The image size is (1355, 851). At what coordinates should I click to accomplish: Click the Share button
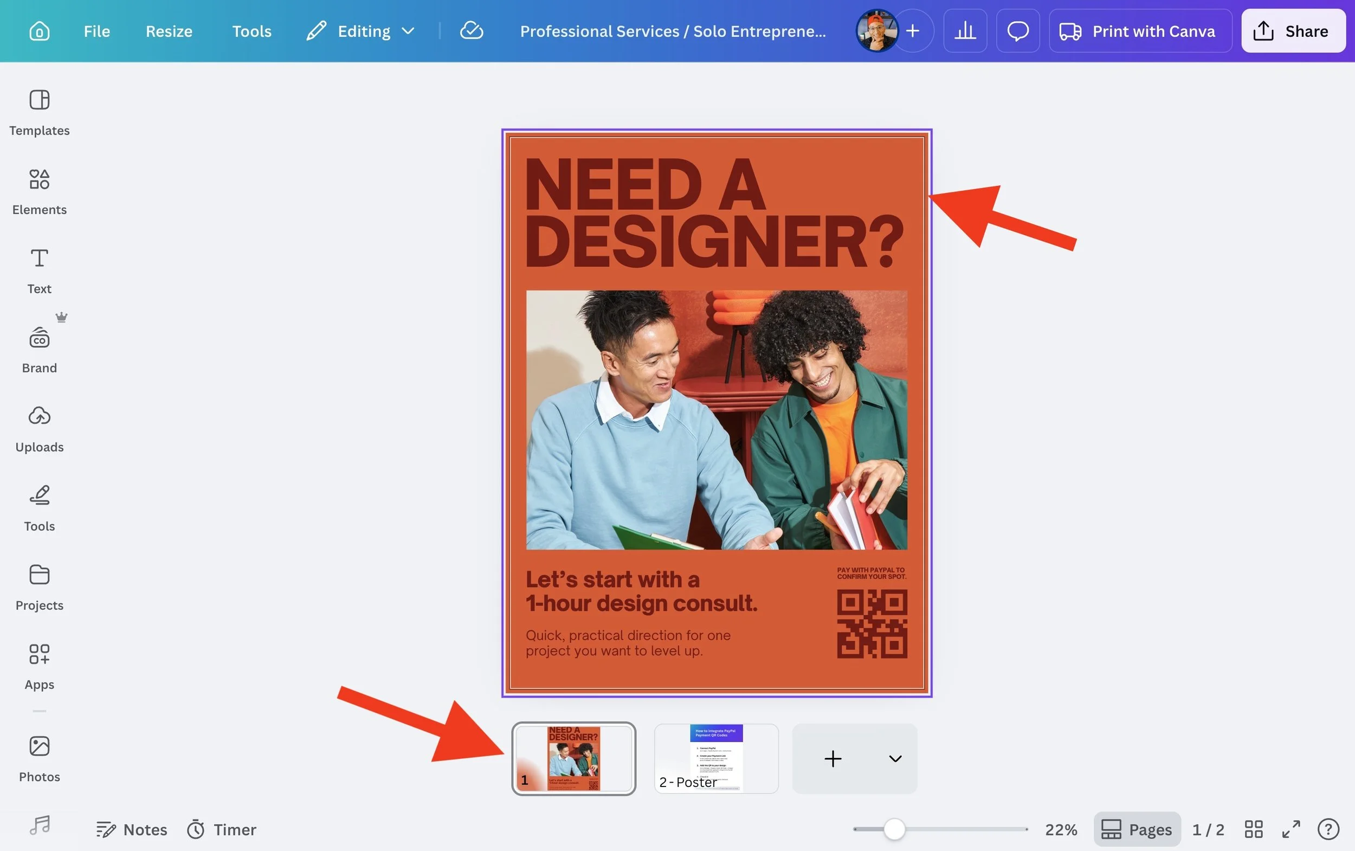(1293, 31)
